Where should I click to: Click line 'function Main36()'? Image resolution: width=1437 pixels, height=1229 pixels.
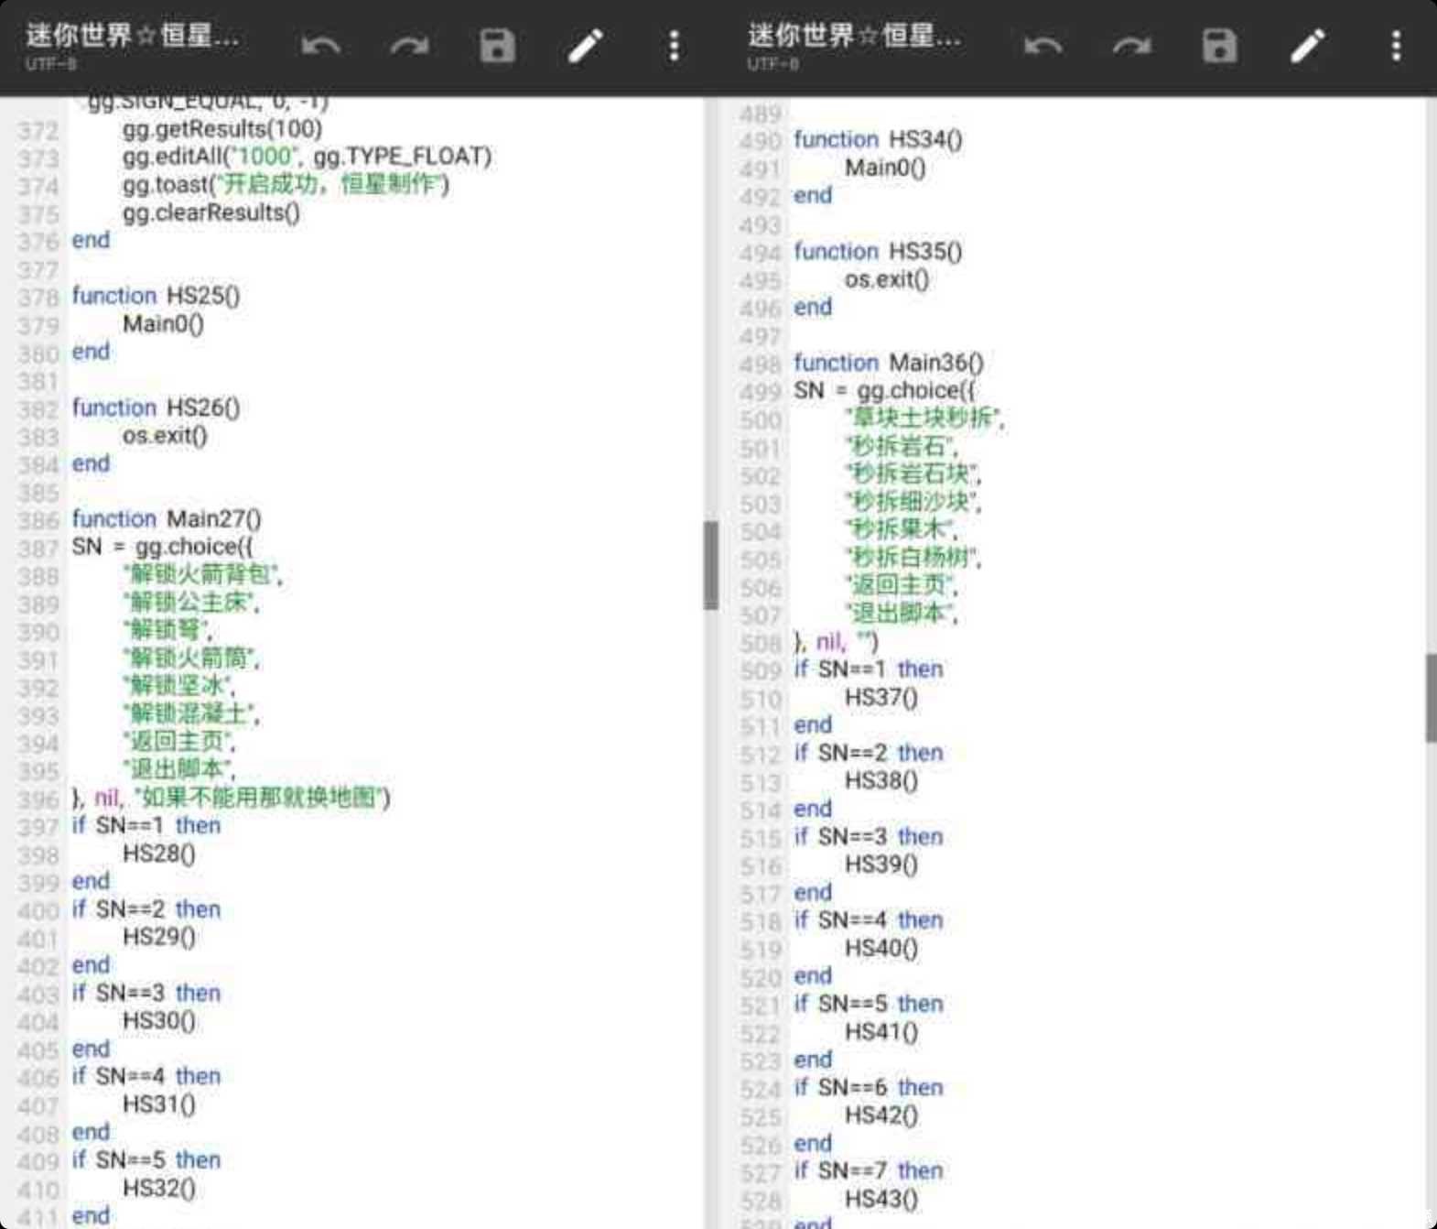click(889, 363)
